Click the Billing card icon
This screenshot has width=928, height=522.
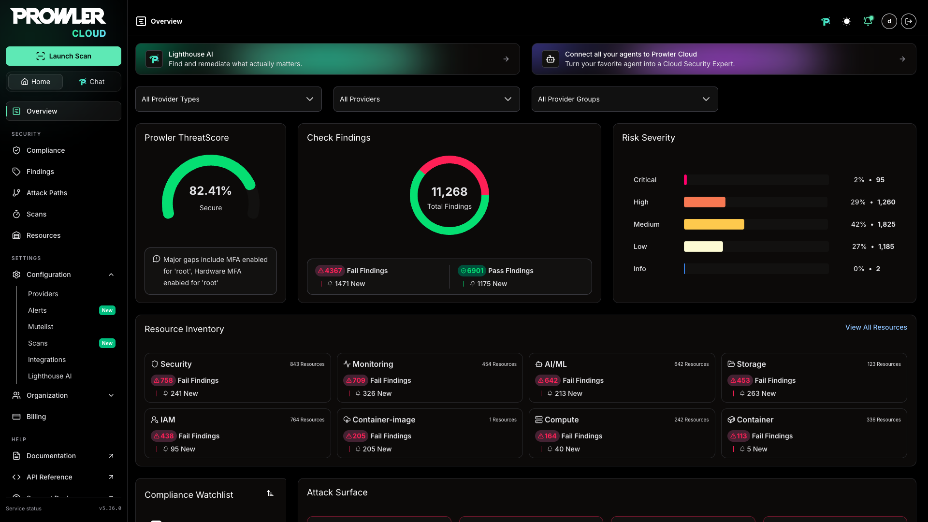click(16, 417)
